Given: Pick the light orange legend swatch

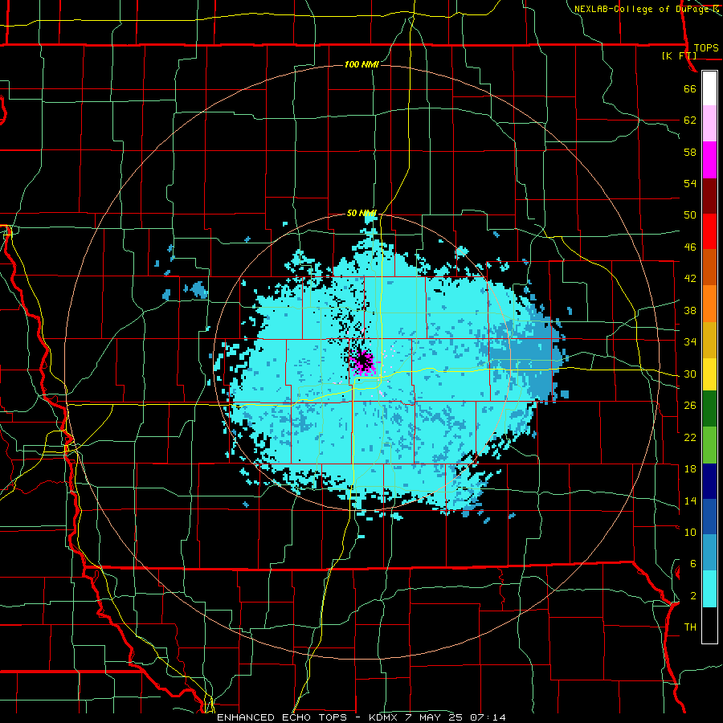Looking at the screenshot, I should (709, 304).
